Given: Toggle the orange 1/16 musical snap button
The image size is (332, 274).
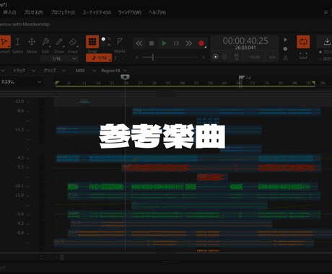Looking at the screenshot, I should tap(99, 58).
